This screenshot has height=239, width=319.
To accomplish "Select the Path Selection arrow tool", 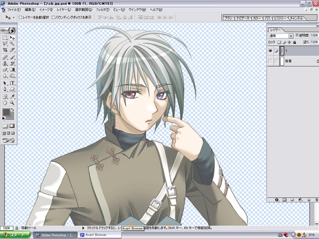I will pyautogui.click(x=5, y=83).
